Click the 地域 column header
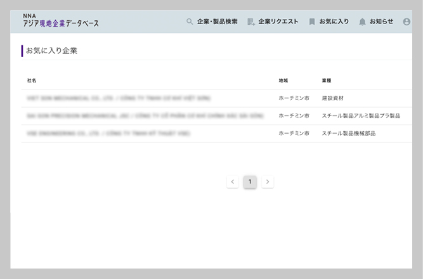The width and height of the screenshot is (423, 279). [283, 81]
